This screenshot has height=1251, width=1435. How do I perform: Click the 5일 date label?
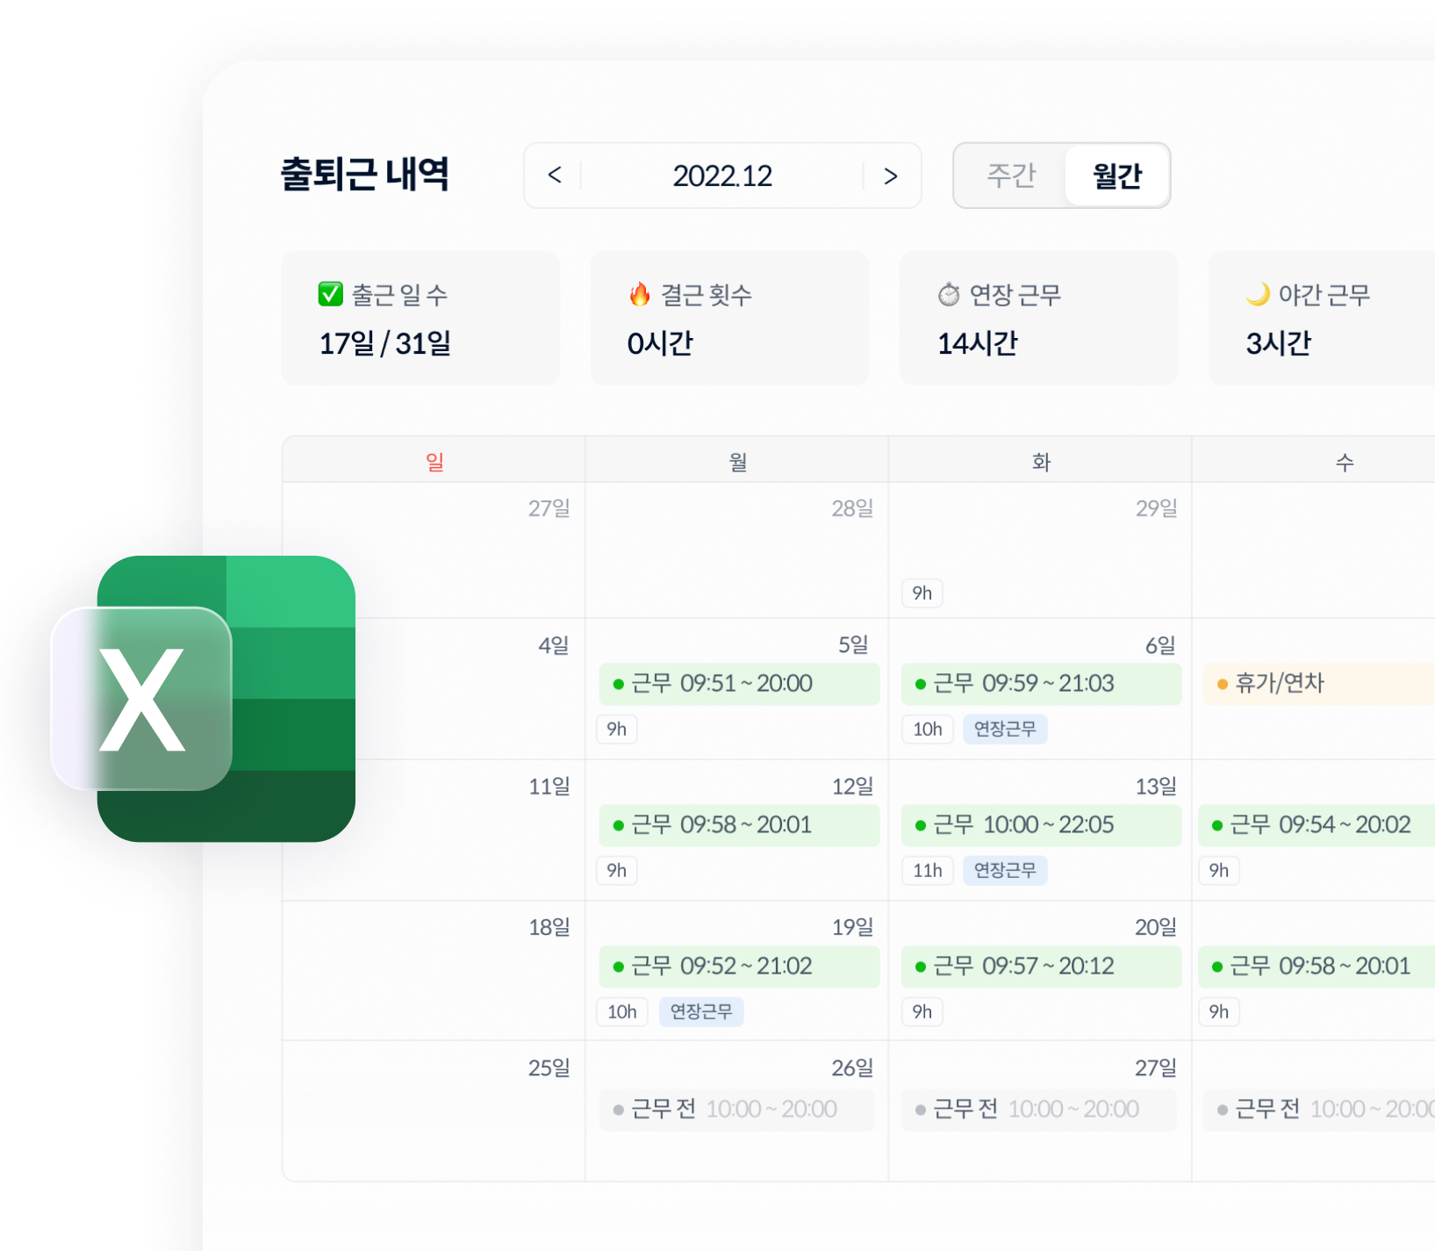[853, 645]
